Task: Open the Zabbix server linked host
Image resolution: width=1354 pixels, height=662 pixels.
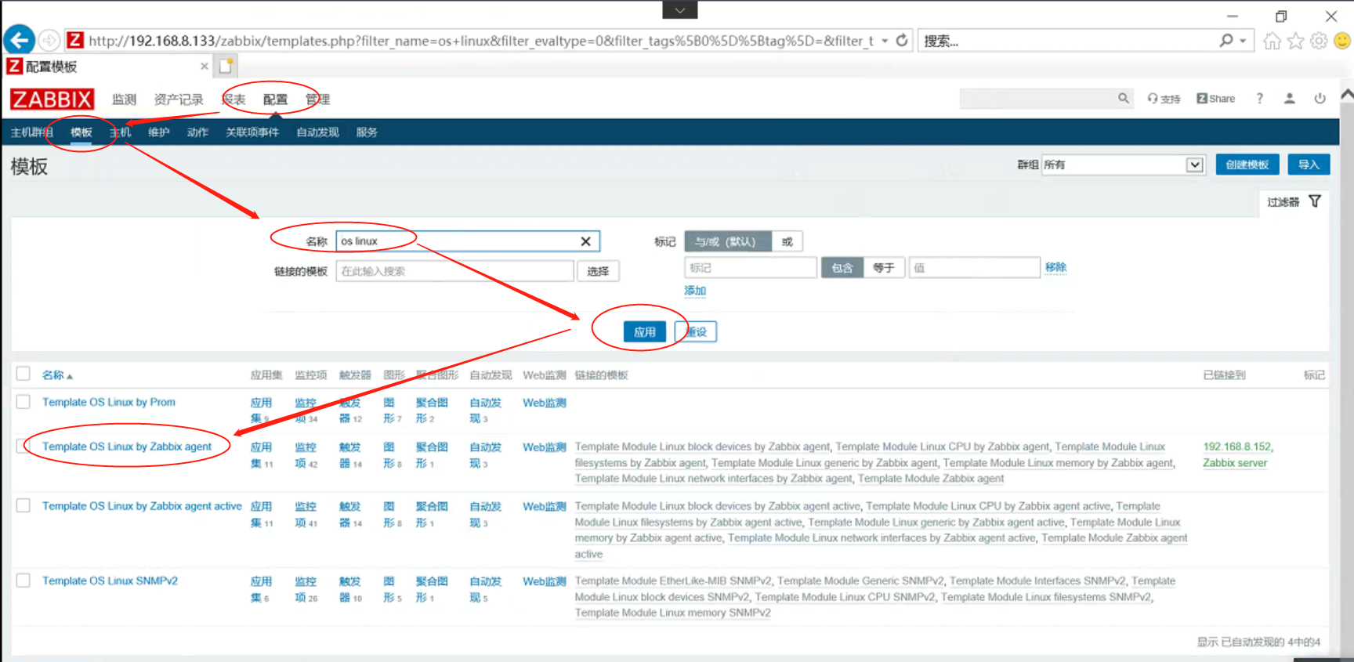Action: [1235, 463]
